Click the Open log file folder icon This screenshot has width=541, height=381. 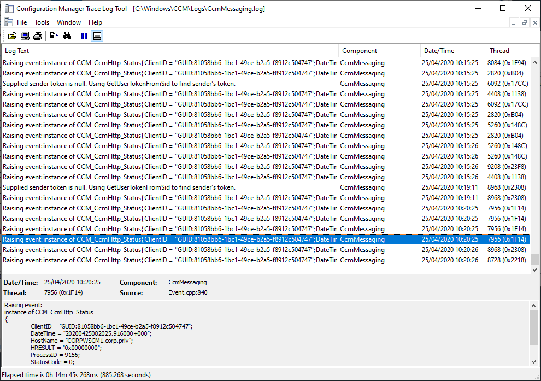pyautogui.click(x=12, y=36)
